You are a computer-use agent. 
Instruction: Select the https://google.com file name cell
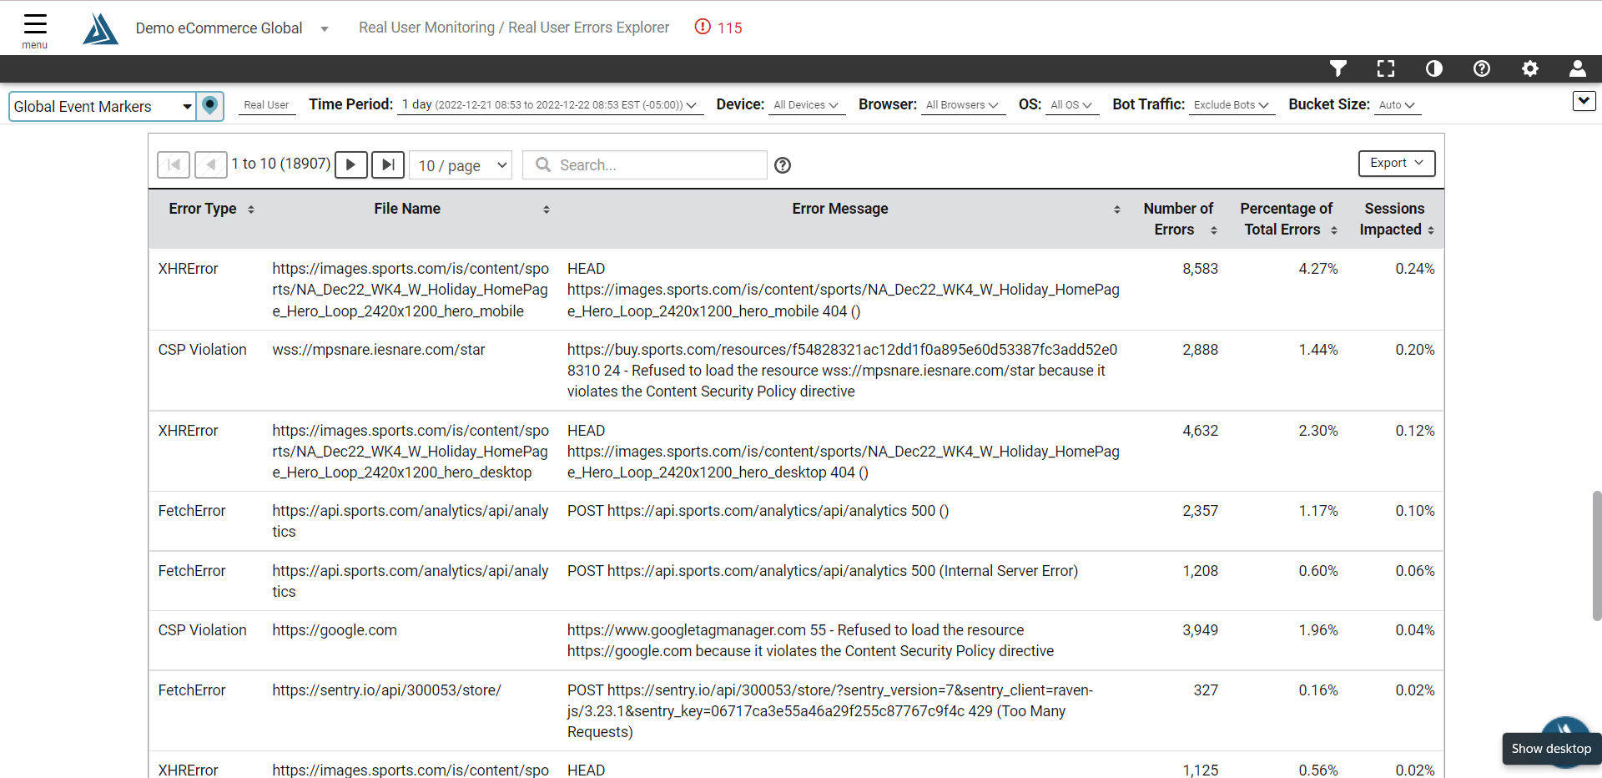point(335,630)
